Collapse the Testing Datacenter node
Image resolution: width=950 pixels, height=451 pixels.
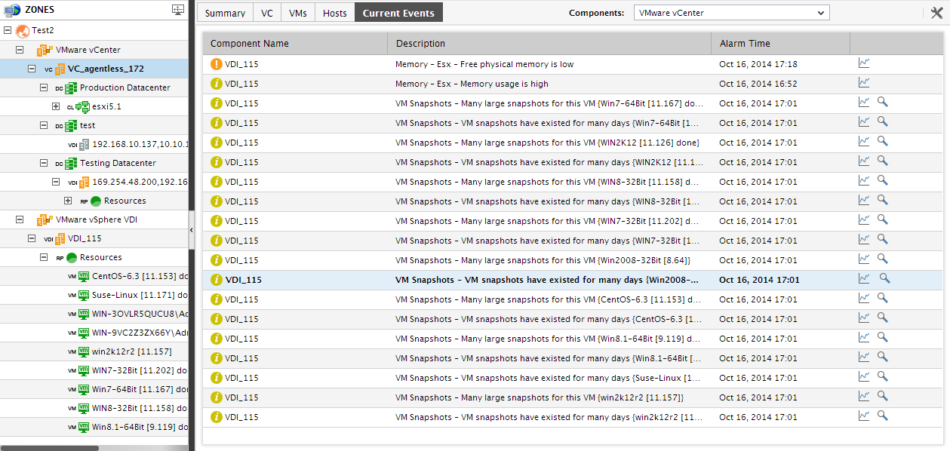[44, 163]
